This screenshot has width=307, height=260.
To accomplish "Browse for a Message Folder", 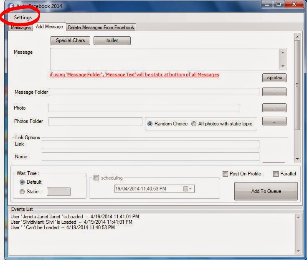I will click(x=274, y=92).
